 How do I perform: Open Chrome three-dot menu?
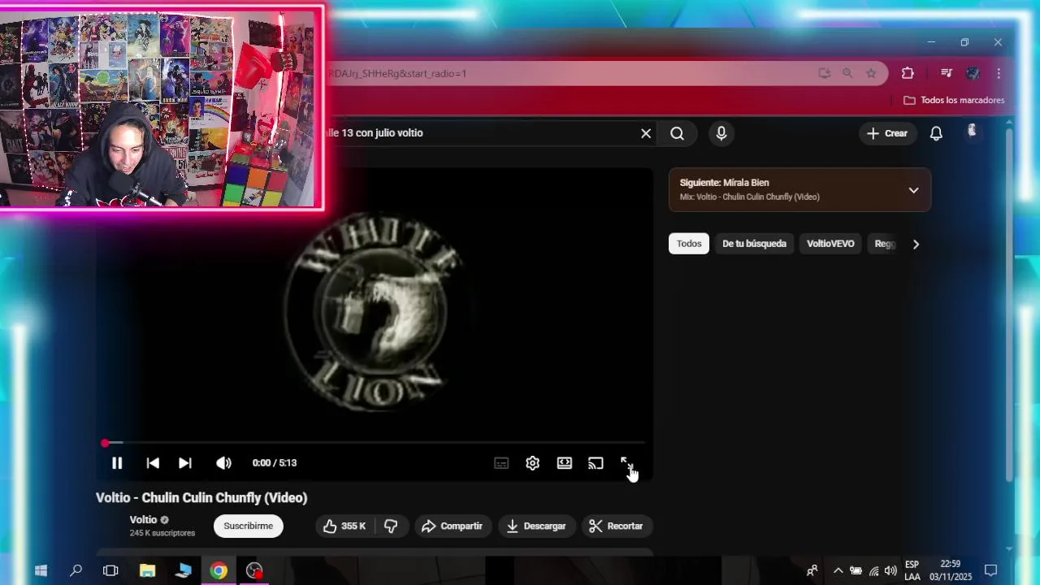point(999,73)
